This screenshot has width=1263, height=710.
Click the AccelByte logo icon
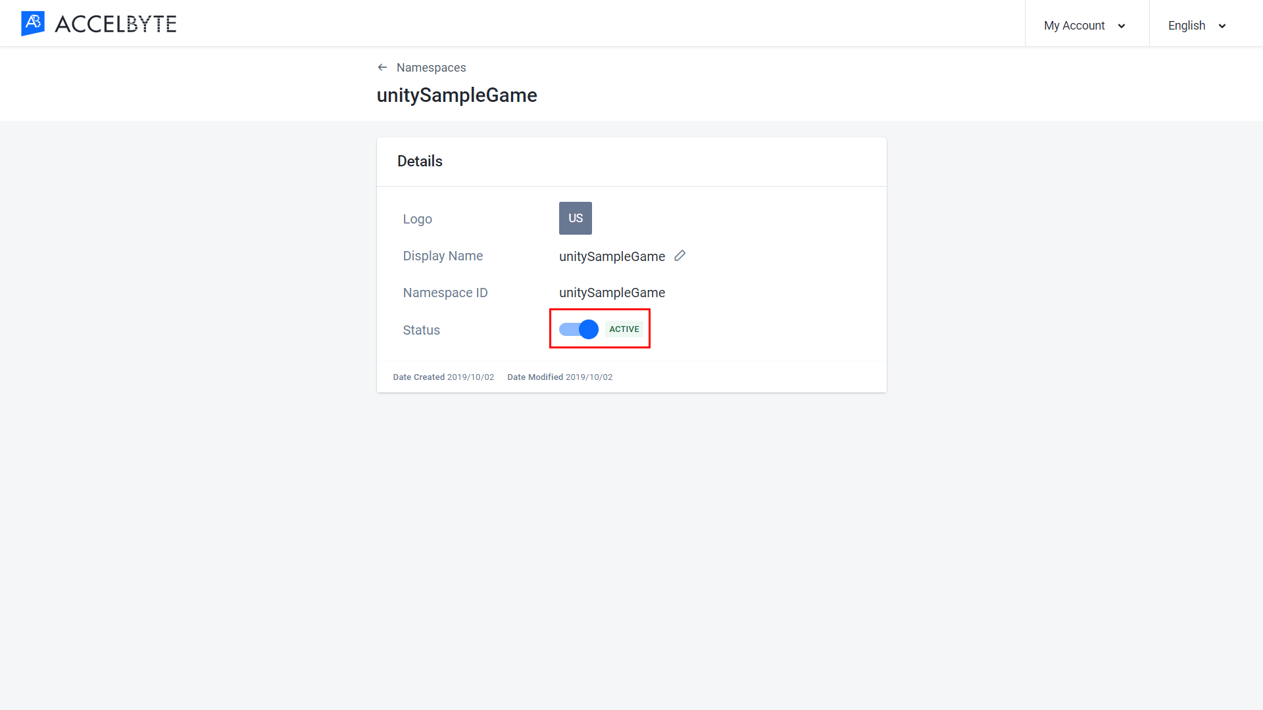(33, 24)
